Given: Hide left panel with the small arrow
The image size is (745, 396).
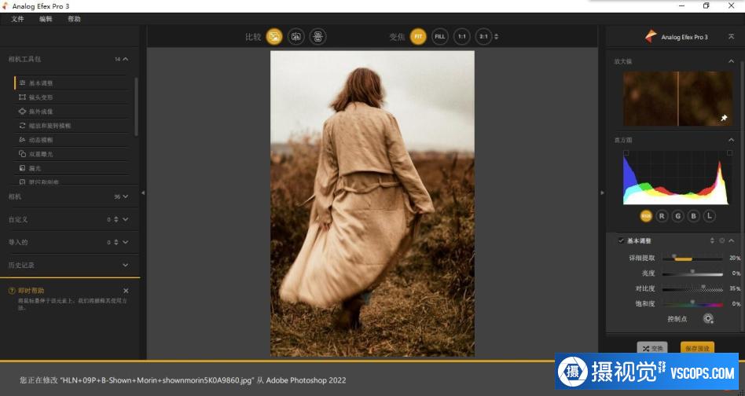Looking at the screenshot, I should click(143, 192).
